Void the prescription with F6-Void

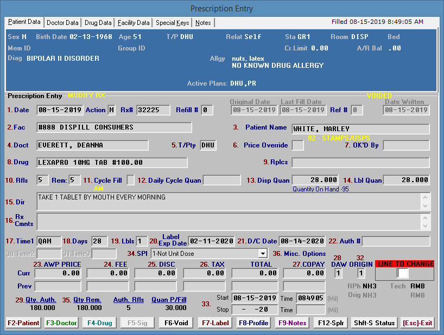pyautogui.click(x=176, y=323)
